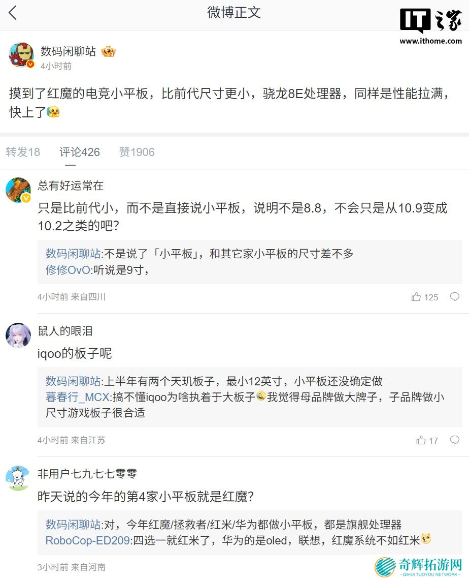The image size is (469, 580).
Task: Click the 数码闲聊站 post author name
Action: tap(68, 51)
